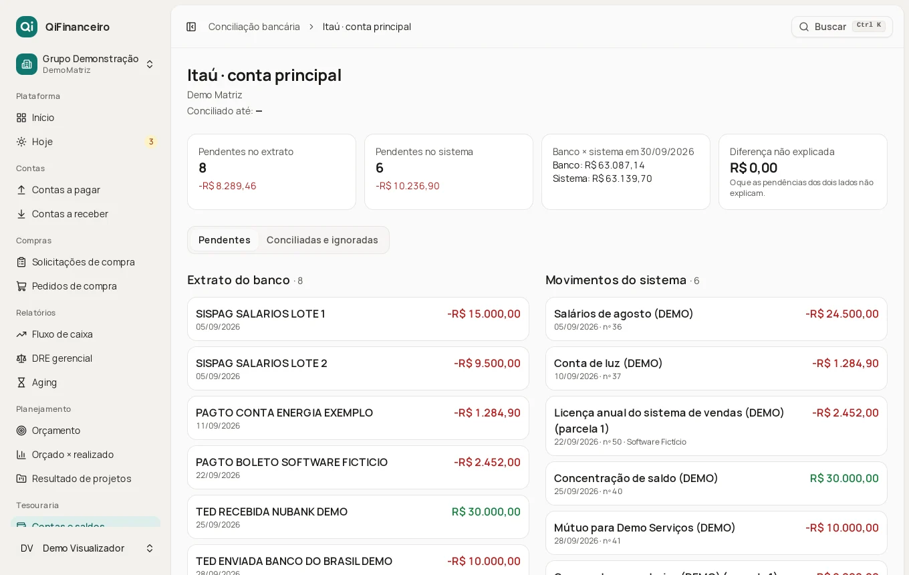Click the Orçado × realizado chart icon
The width and height of the screenshot is (909, 575).
click(x=21, y=455)
